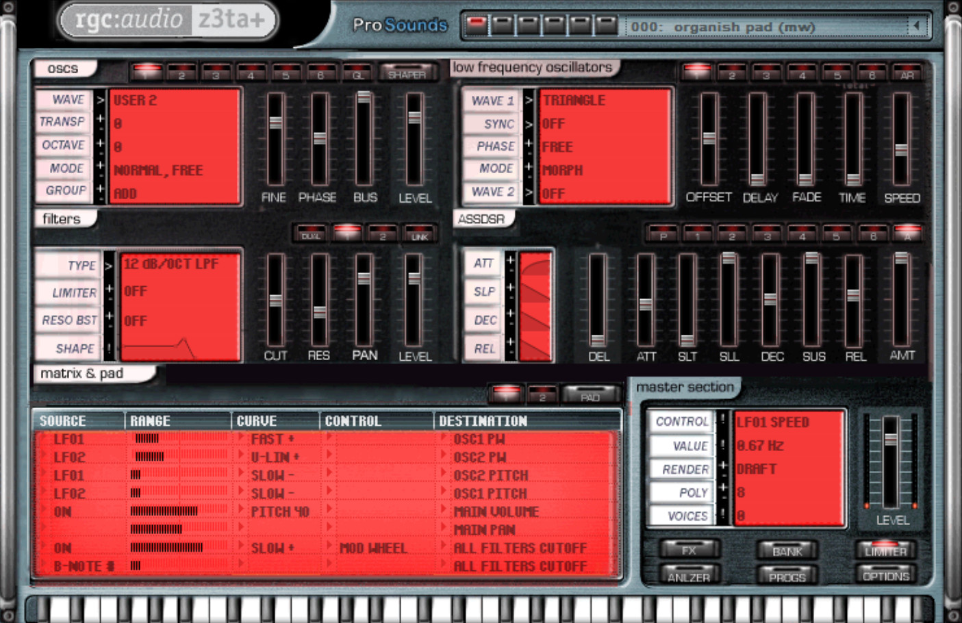The height and width of the screenshot is (623, 962).
Task: Select LFO 2 button
Action: point(732,73)
